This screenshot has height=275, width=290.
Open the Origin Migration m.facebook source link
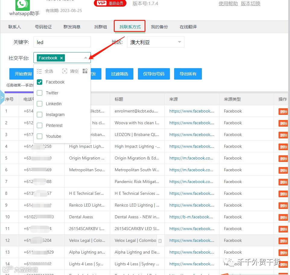(191, 158)
